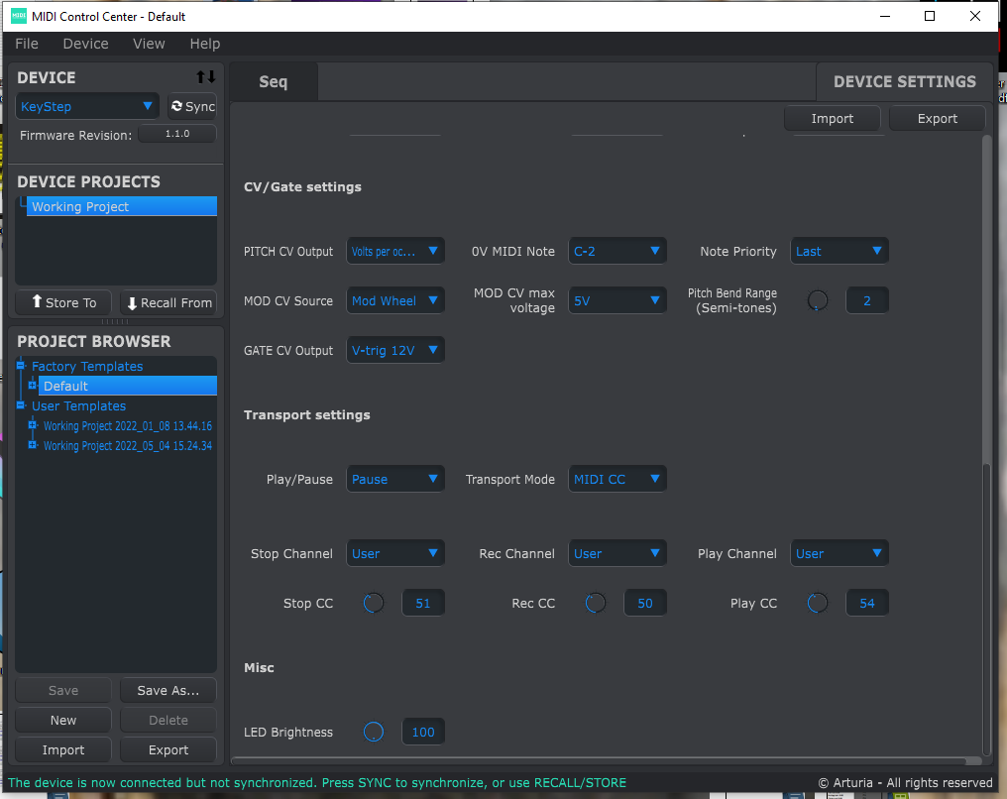This screenshot has height=799, width=1007.
Task: Click the Play CC knob
Action: click(x=817, y=603)
